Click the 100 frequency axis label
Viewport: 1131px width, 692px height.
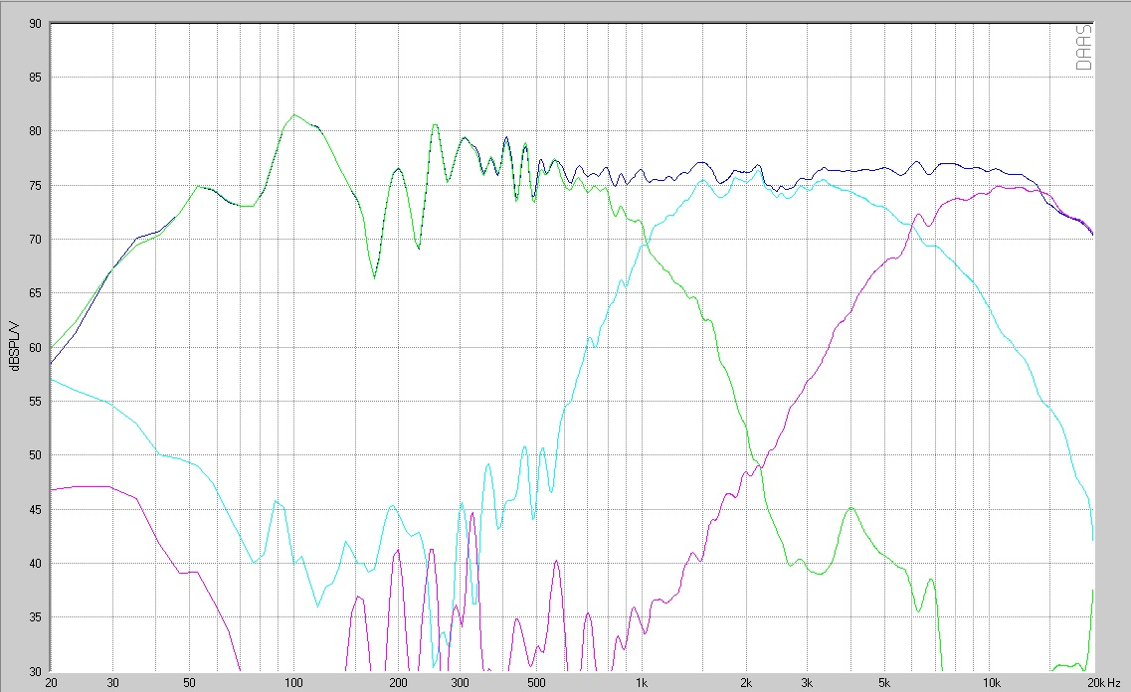(293, 683)
